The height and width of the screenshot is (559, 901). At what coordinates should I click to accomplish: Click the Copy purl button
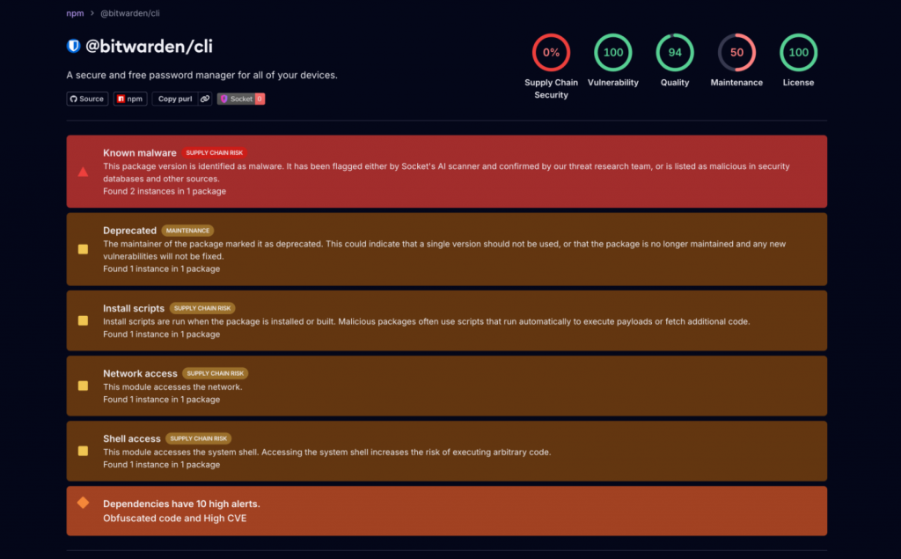173,99
